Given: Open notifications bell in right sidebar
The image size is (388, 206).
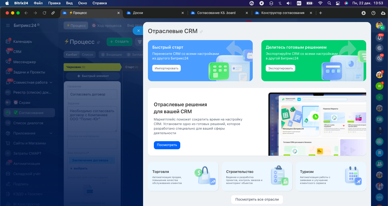Looking at the screenshot, I should pos(379,38).
